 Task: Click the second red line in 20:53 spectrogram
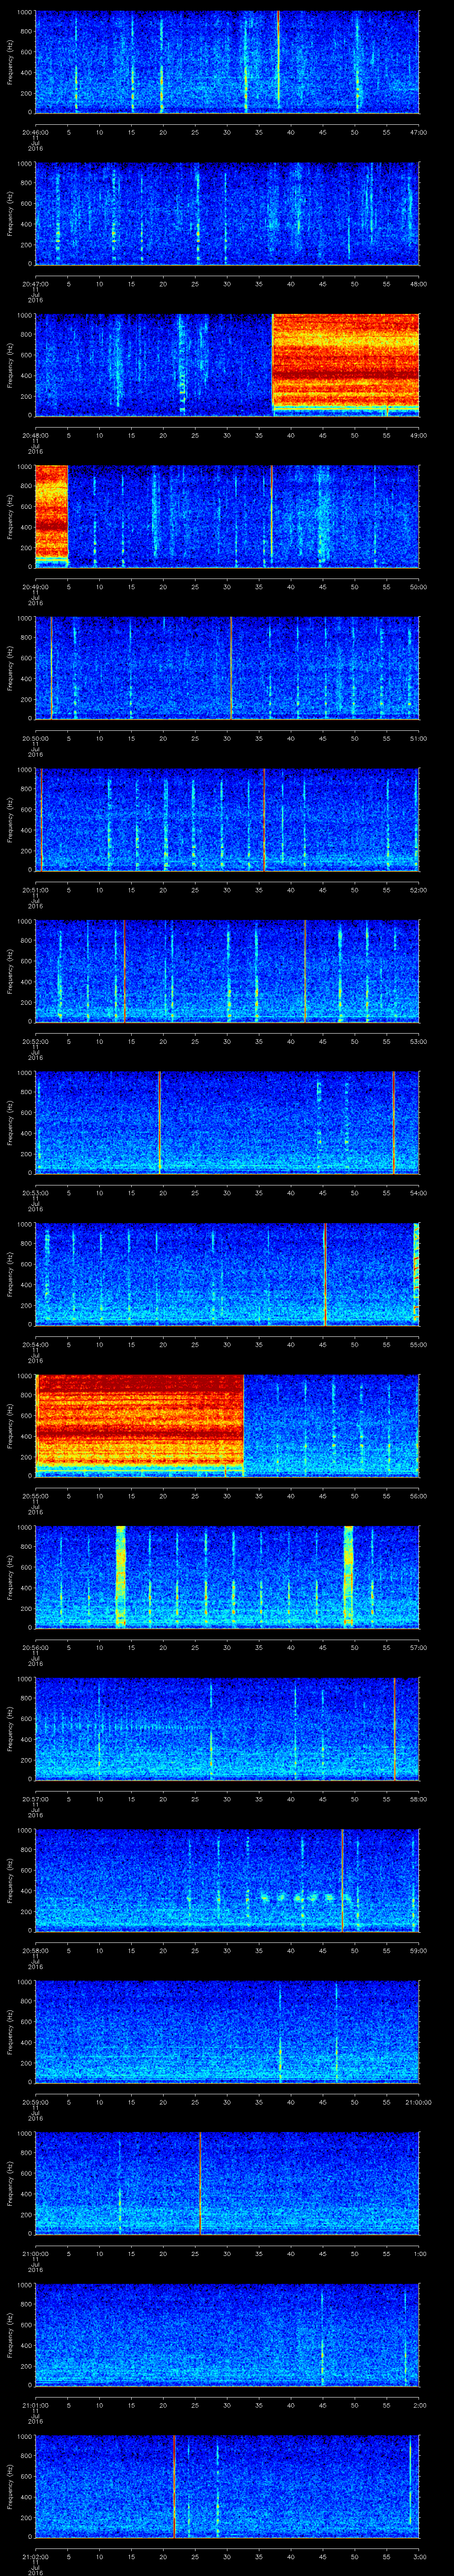pos(393,1121)
